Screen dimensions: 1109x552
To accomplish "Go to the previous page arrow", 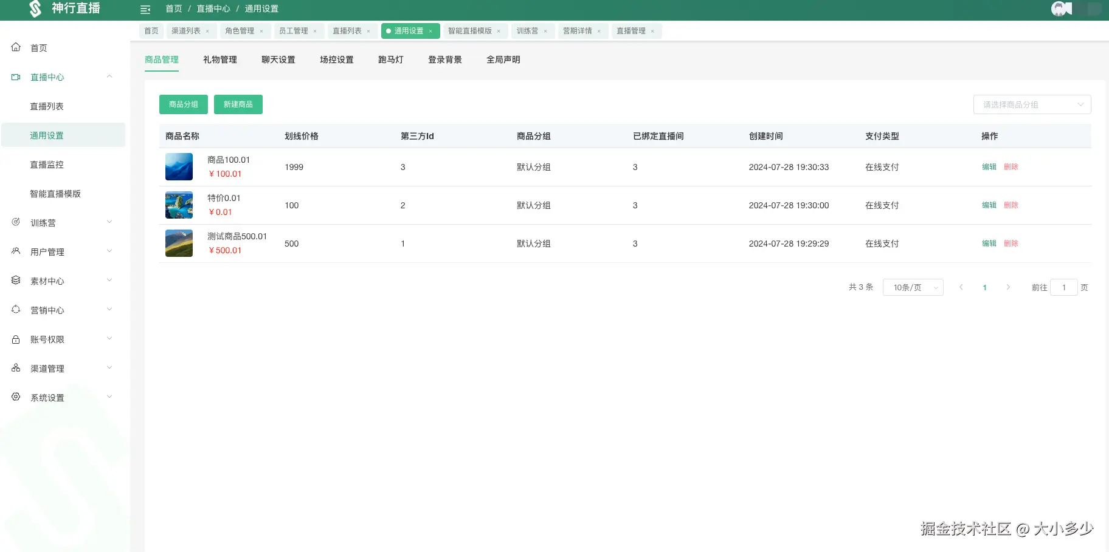I will click(961, 287).
